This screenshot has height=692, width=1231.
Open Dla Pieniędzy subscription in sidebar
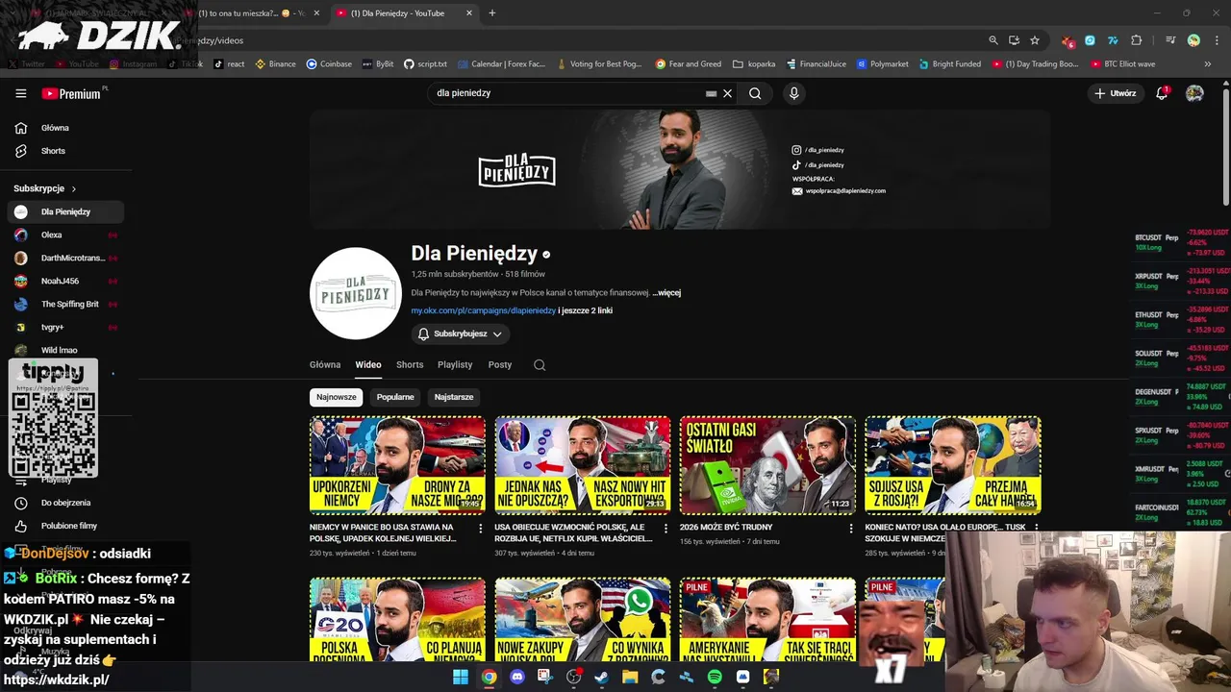[x=65, y=211]
